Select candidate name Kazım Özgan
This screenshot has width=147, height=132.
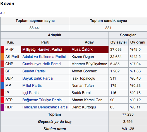tap(83, 57)
